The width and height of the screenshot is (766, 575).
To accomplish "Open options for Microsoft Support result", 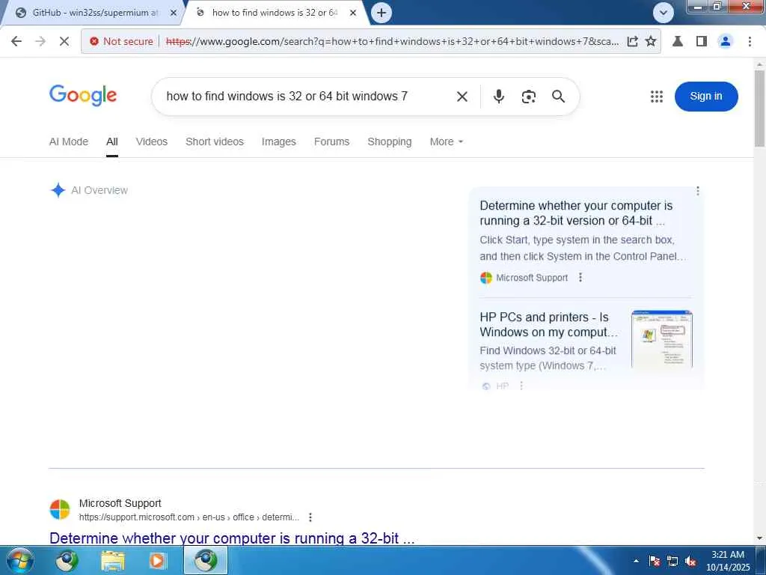I will [x=310, y=517].
